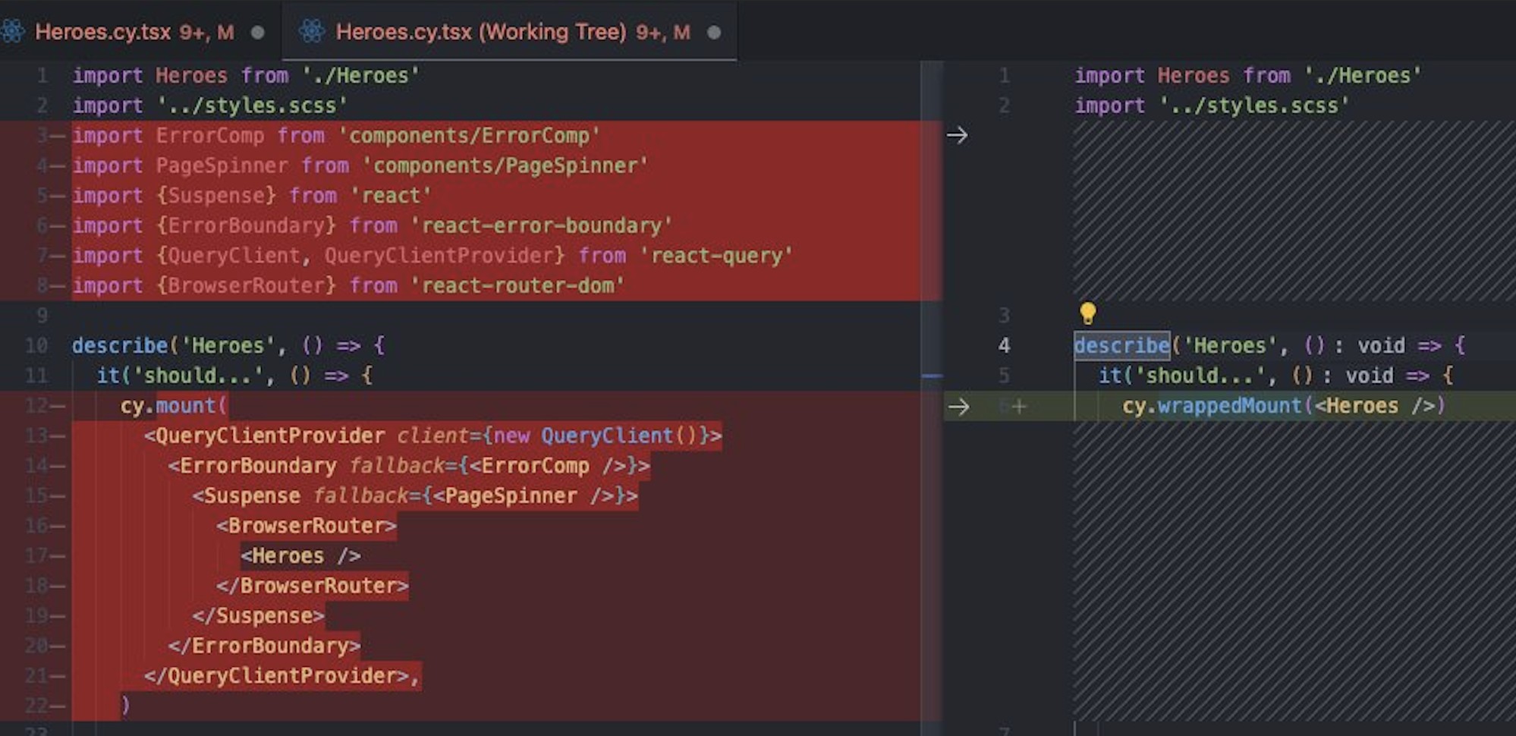The height and width of the screenshot is (736, 1516).
Task: Click '<BrowserRouter>' opening tag line 16
Action: pyautogui.click(x=306, y=526)
